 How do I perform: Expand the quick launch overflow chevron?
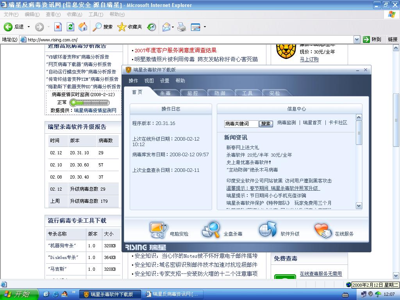(74, 292)
